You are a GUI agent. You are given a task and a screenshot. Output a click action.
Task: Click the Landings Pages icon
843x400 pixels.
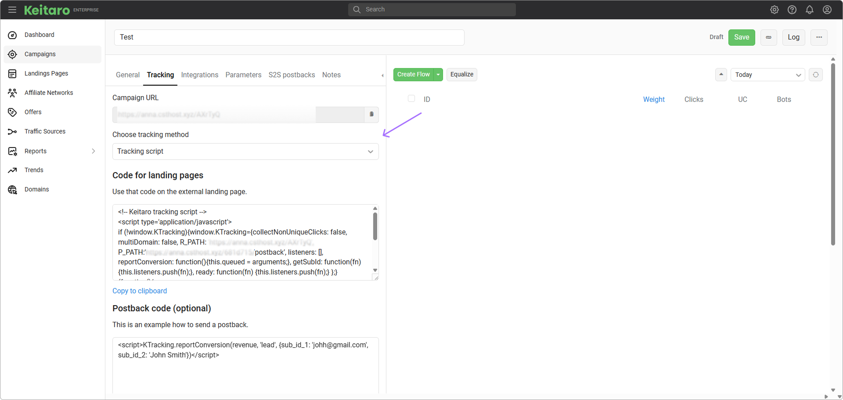13,74
